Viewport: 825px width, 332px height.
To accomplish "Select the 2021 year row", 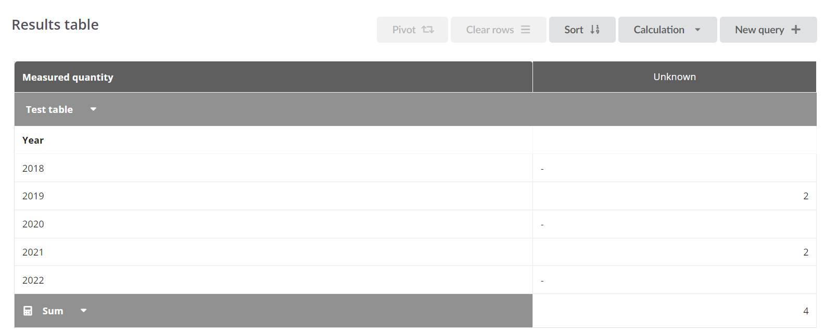I will 415,252.
